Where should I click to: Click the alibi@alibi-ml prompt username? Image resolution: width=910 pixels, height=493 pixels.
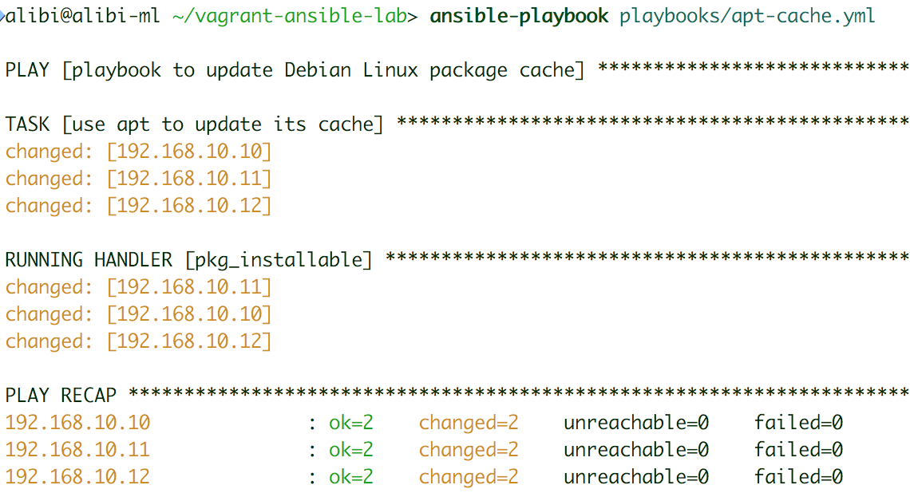(x=84, y=16)
